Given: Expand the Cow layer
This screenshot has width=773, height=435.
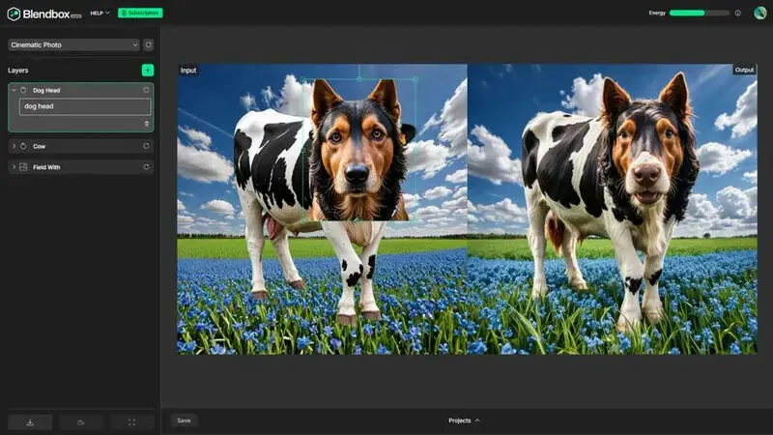Looking at the screenshot, I should (14, 146).
